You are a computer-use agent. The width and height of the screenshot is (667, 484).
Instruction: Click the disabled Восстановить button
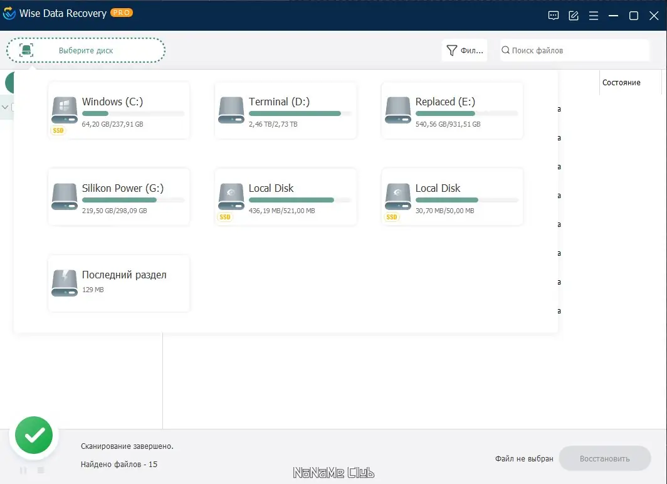pos(605,458)
